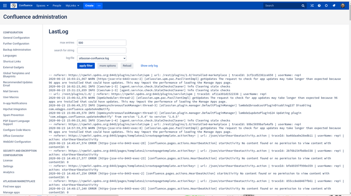Image resolution: width=351 pixels, height=196 pixels.
Task: Open Recommended Updates Email
Action: click(x=18, y=84)
